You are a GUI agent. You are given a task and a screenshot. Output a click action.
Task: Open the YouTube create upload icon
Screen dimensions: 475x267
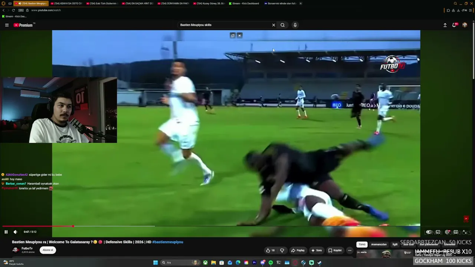[x=445, y=25]
